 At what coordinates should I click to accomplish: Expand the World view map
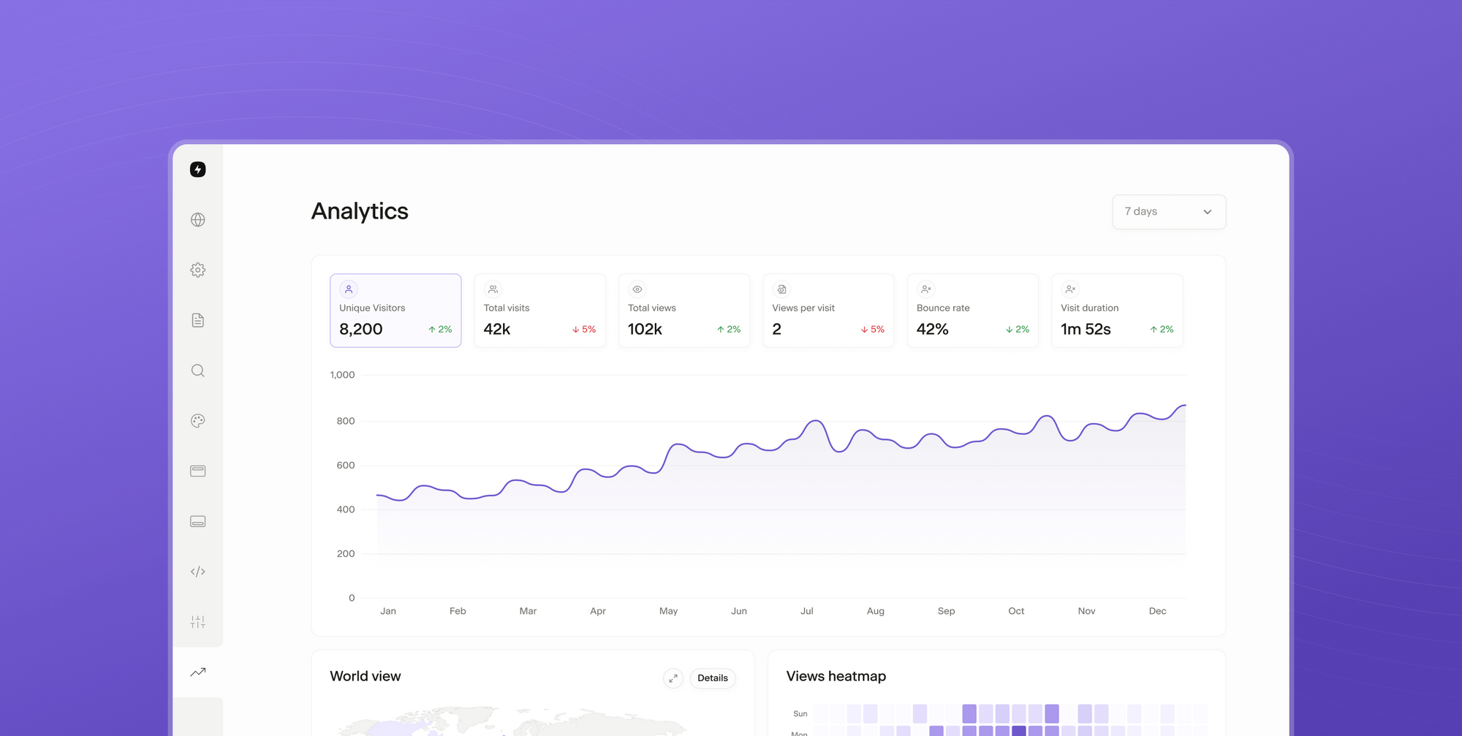(x=673, y=678)
